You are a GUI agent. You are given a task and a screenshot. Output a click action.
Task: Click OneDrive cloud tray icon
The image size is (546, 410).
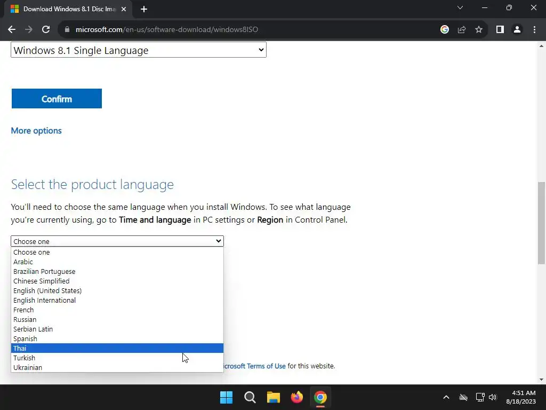[x=463, y=397]
